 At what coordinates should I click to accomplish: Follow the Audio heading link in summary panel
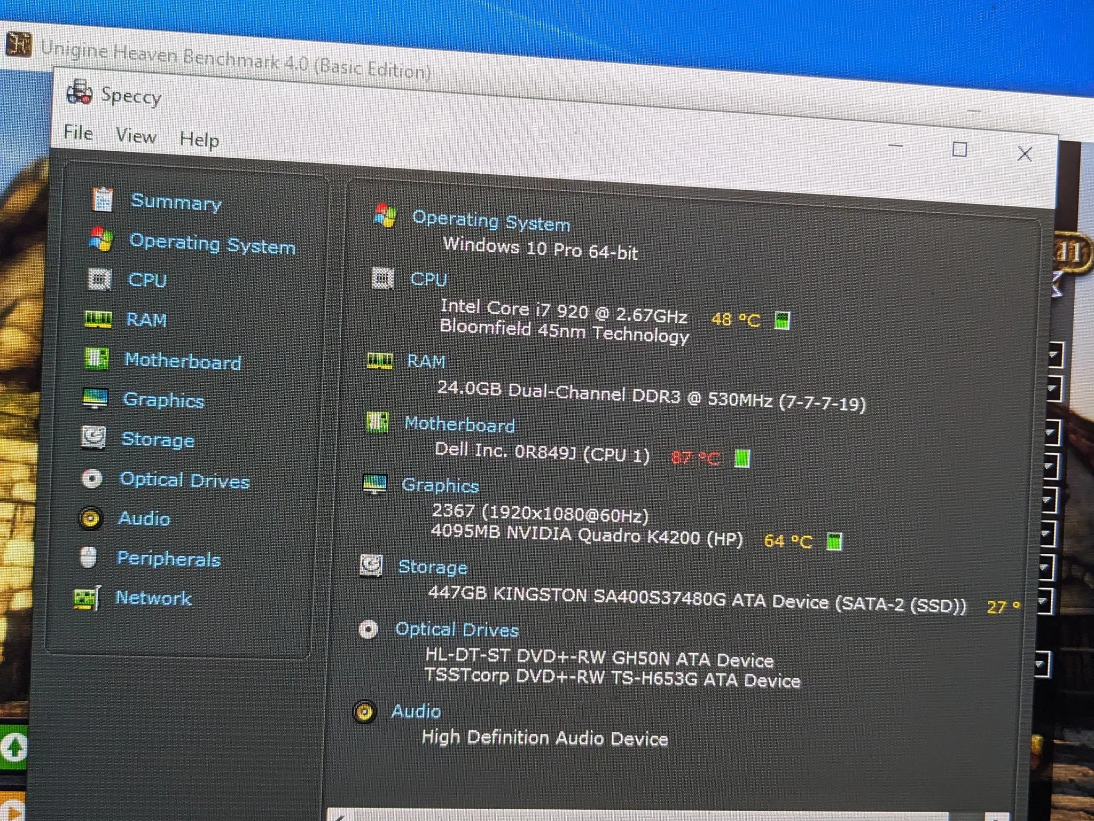[416, 711]
